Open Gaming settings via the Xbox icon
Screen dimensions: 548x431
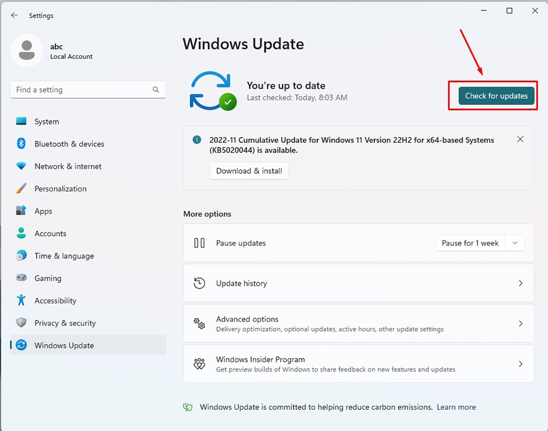pos(22,278)
